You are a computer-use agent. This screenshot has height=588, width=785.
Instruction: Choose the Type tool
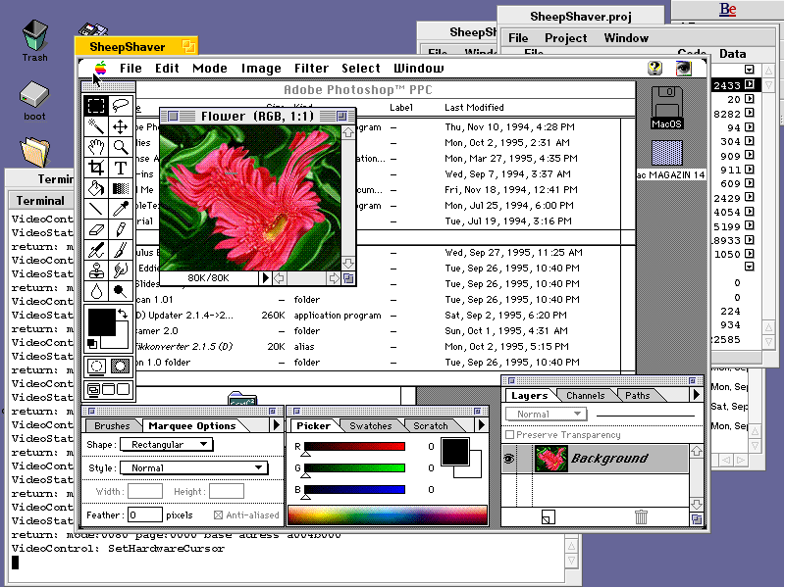121,168
